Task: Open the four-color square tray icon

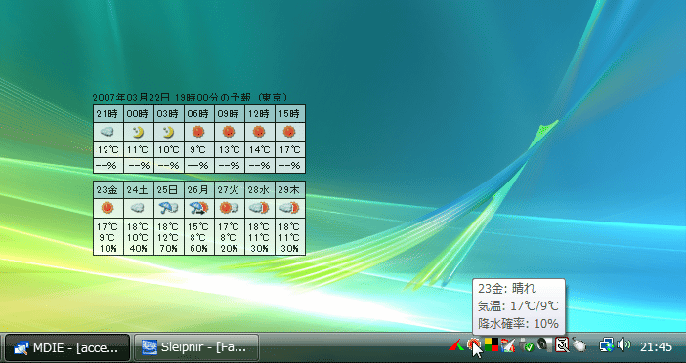Action: [x=491, y=345]
